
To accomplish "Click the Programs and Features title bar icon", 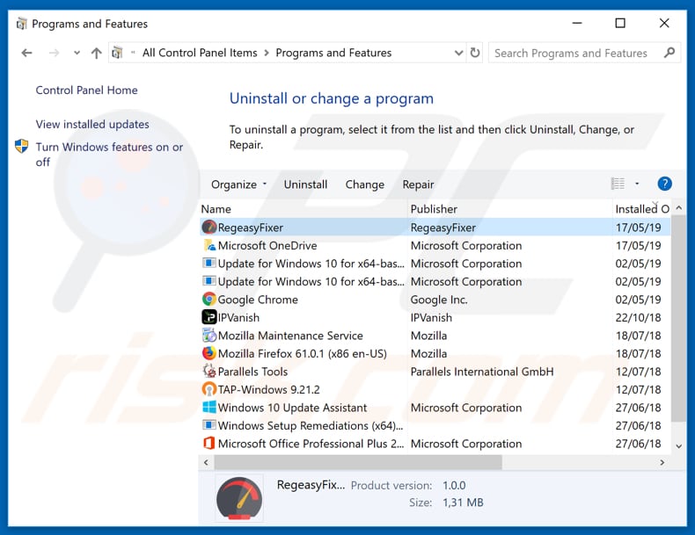I will click(x=21, y=24).
